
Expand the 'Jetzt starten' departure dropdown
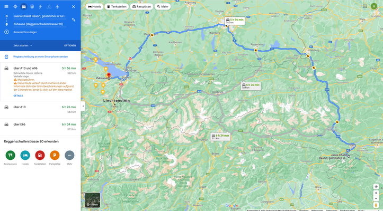[x=23, y=45]
